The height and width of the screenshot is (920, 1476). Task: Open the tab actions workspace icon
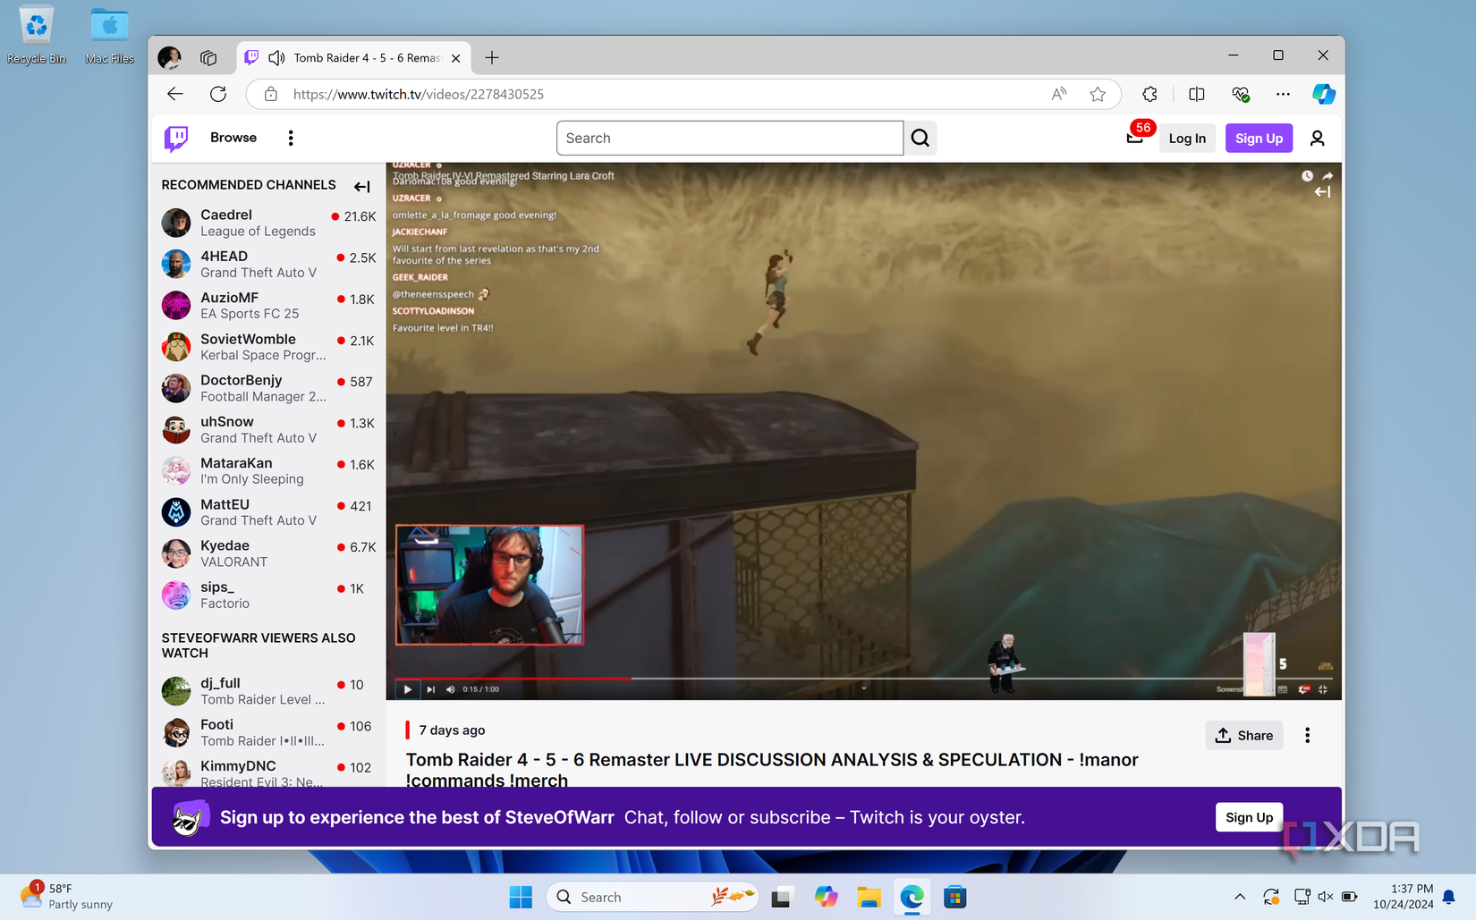(208, 58)
